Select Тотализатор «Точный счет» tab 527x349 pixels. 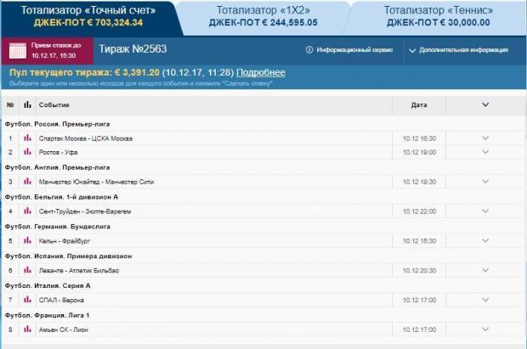(x=88, y=15)
